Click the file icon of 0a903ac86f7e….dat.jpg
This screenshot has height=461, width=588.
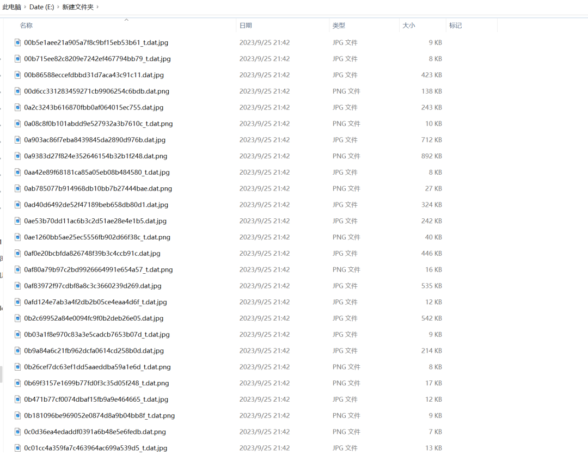tap(17, 140)
